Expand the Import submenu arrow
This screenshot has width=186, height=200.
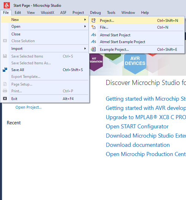coord(85,49)
